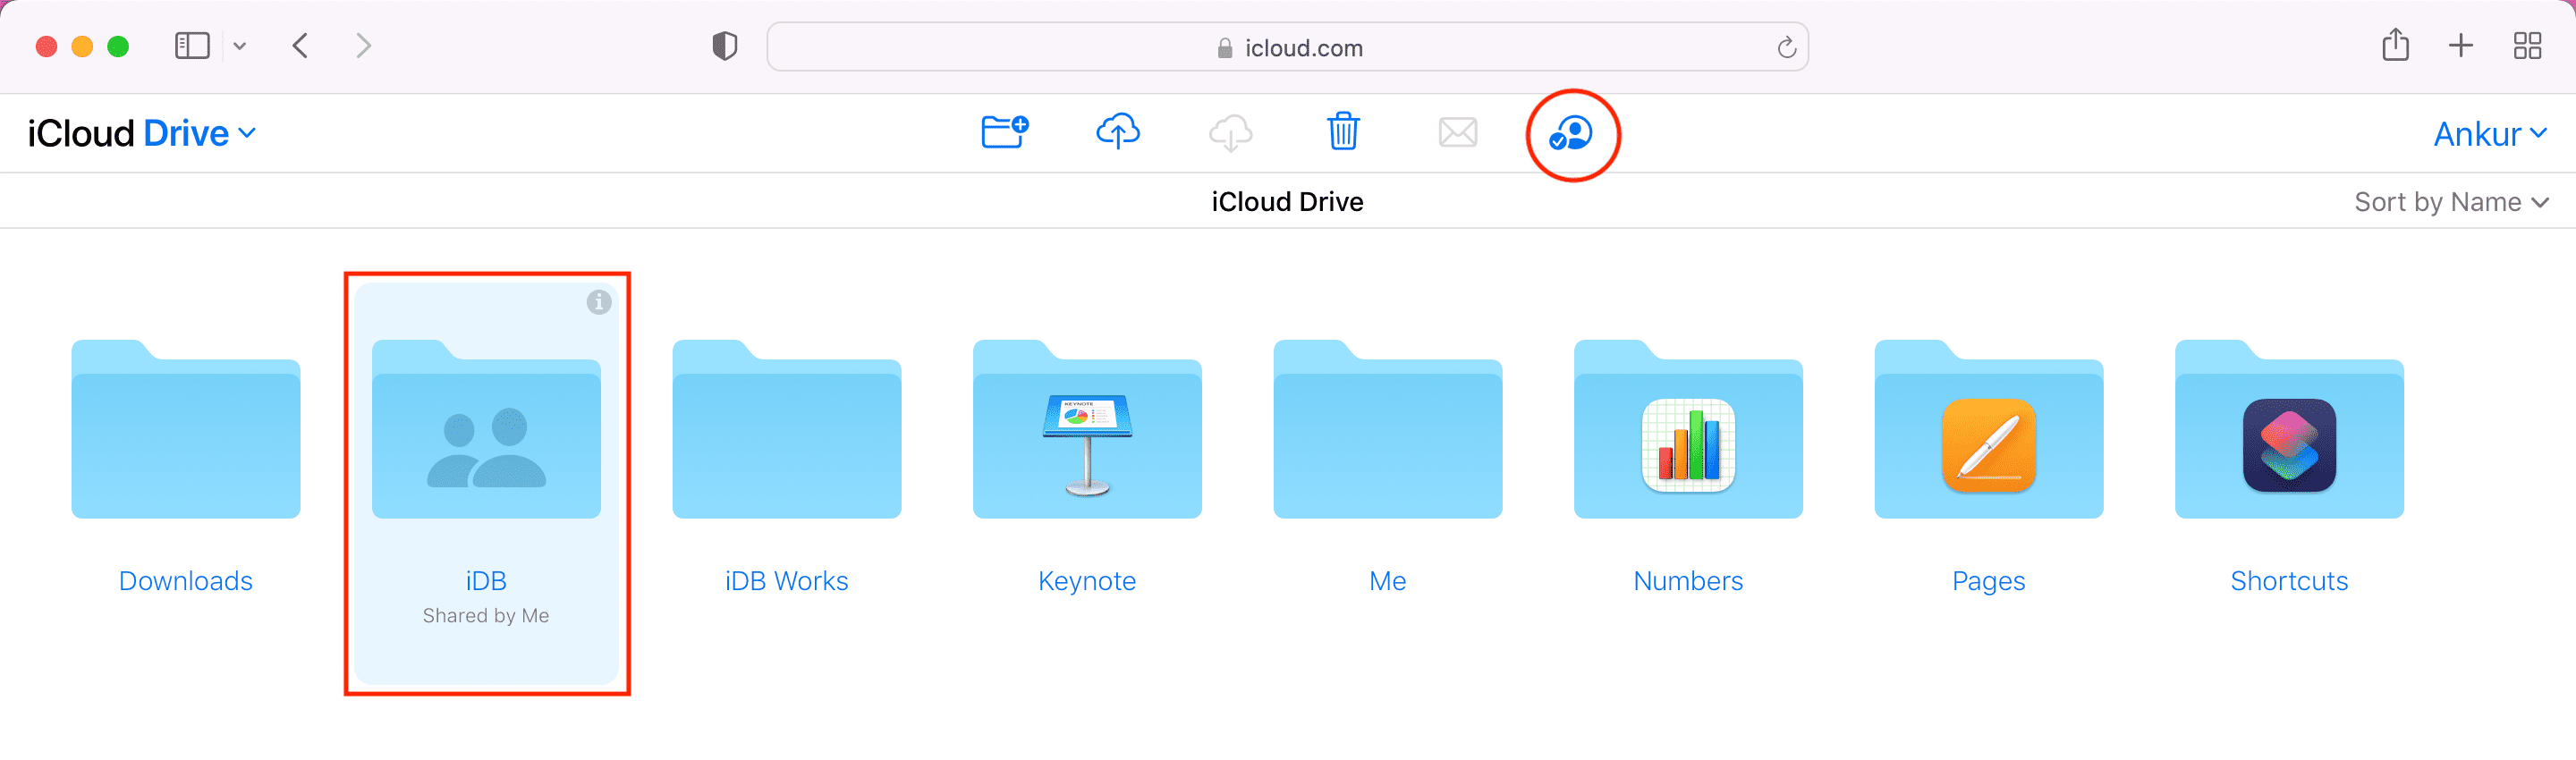Show info for the iDB folder
This screenshot has height=760, width=2576.
point(599,302)
